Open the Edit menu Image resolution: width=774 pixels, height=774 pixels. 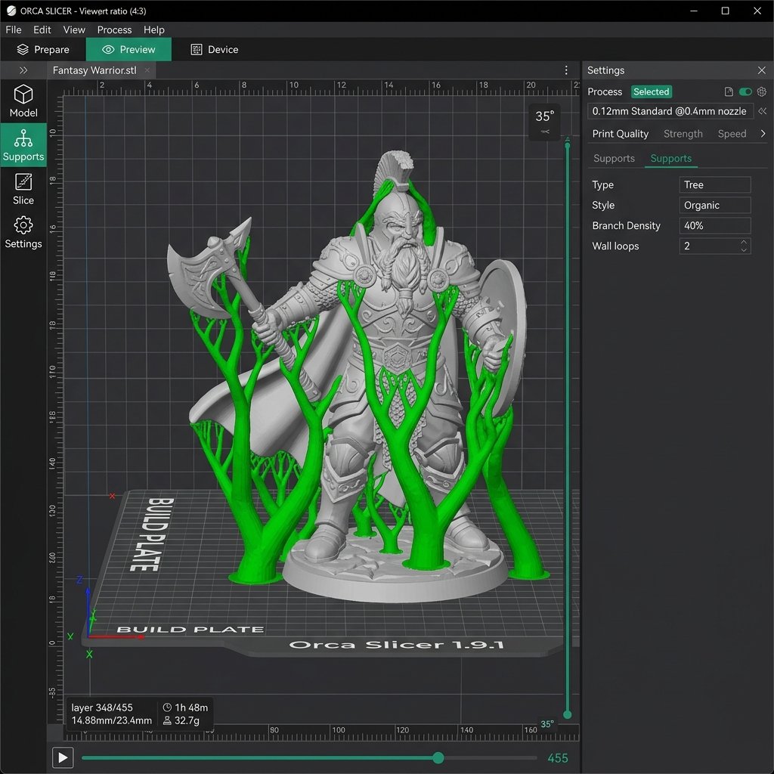42,29
